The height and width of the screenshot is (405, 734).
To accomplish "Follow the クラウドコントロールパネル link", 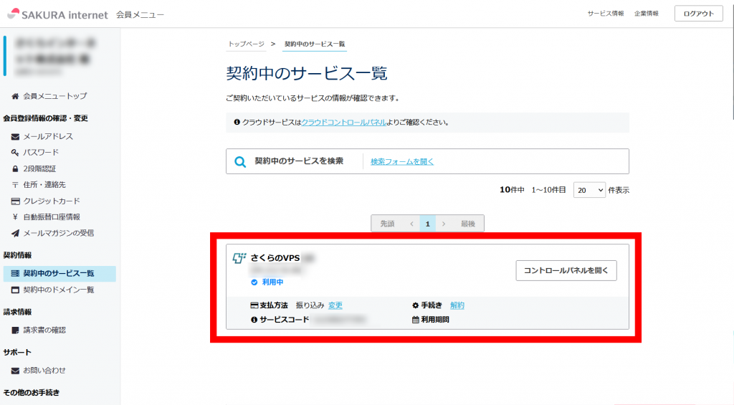I will pos(343,123).
